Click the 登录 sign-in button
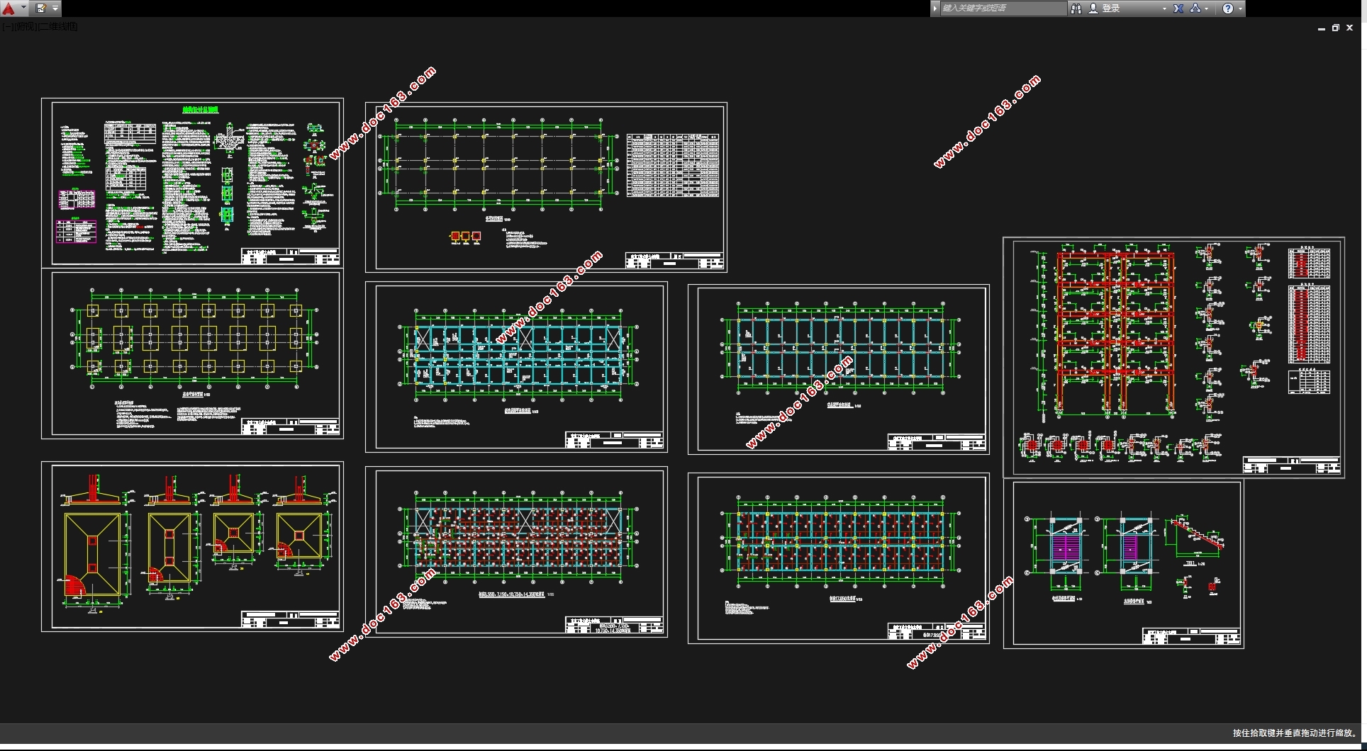Screen dimensions: 1367x751 pyautogui.click(x=1105, y=9)
